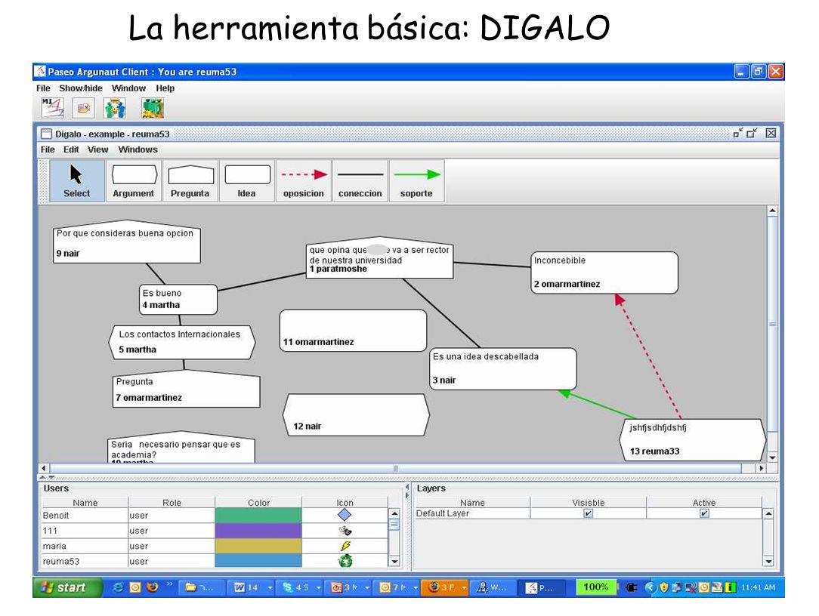Select the 'Los contactos Internacionales' node
Screen dimensions: 819x616
182,342
